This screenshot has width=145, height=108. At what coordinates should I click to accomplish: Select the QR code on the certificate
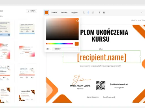pyautogui.click(x=101, y=86)
